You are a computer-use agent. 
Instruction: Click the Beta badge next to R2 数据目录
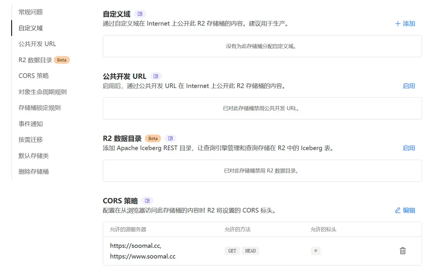pyautogui.click(x=153, y=138)
